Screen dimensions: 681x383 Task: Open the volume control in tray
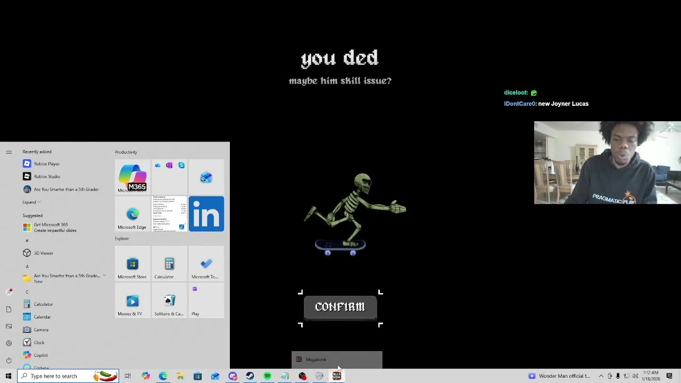(x=635, y=376)
